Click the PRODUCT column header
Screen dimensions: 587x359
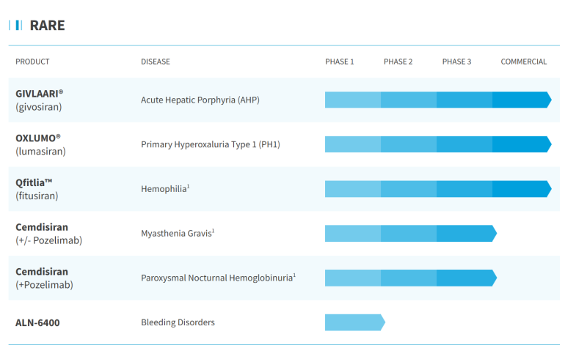pos(32,62)
